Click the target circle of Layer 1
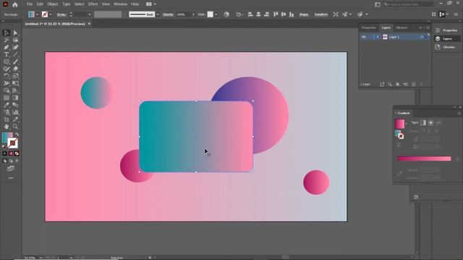Viewport: 463px width, 260px height. click(422, 37)
